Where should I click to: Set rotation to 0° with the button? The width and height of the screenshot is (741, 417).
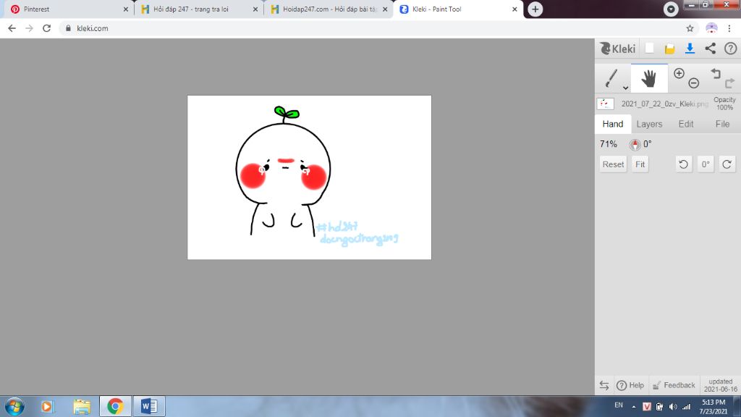pyautogui.click(x=705, y=164)
